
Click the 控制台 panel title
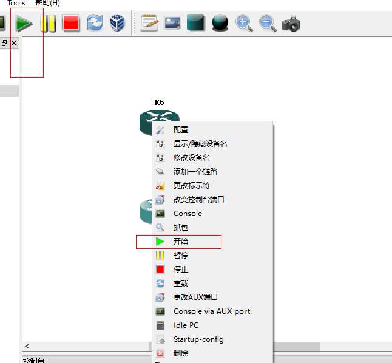click(x=34, y=360)
